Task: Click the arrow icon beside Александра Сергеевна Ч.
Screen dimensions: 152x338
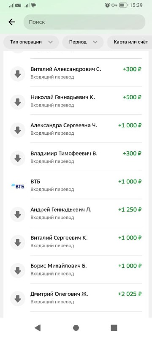Action: [18, 130]
